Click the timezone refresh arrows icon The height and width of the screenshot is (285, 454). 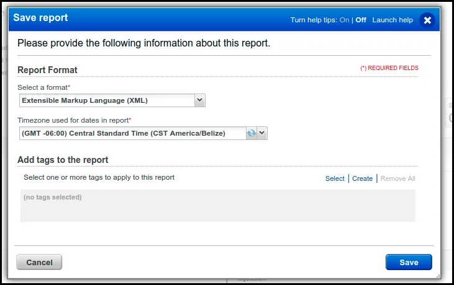coord(252,133)
